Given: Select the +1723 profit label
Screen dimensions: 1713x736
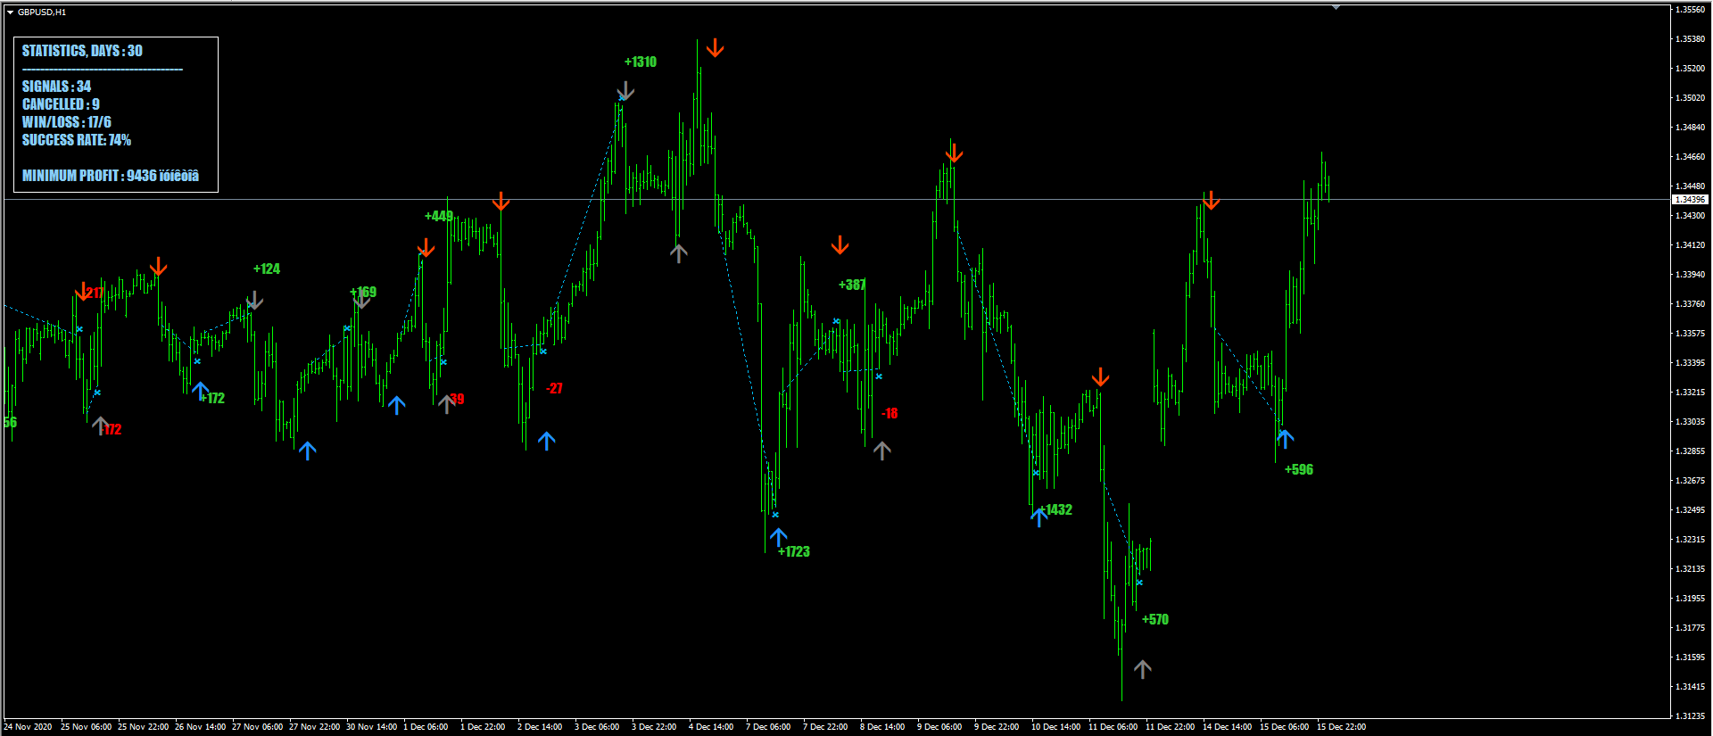Looking at the screenshot, I should pyautogui.click(x=794, y=551).
